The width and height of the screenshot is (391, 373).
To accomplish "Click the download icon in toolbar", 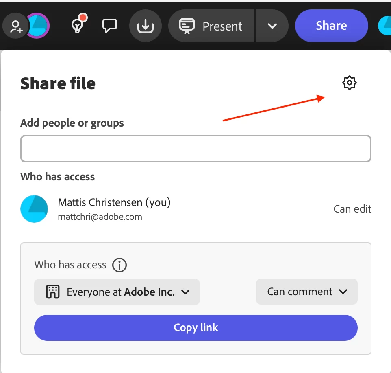I will point(146,26).
